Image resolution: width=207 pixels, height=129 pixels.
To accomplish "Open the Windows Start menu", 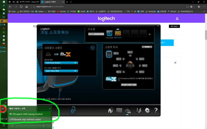I will pos(4,2).
